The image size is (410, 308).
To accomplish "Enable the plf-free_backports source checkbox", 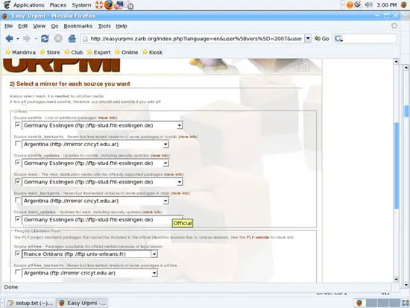I will point(18,272).
